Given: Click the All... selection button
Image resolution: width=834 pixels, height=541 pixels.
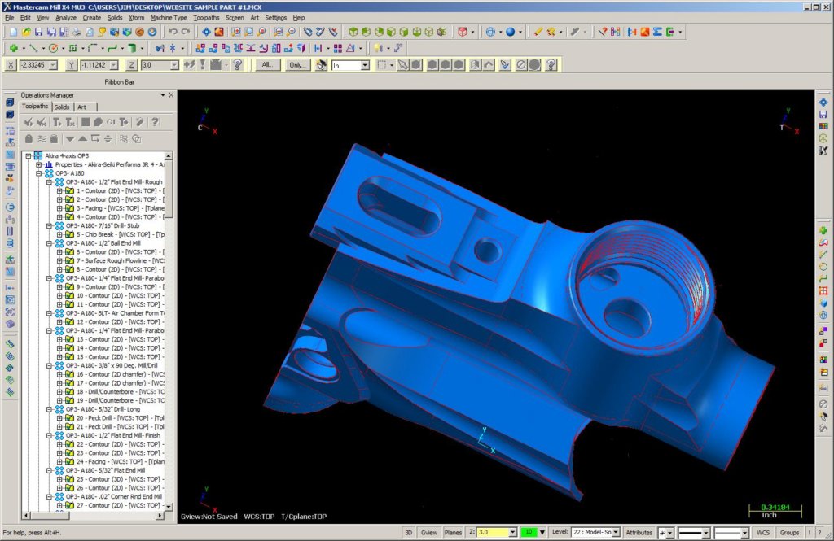Looking at the screenshot, I should tap(267, 65).
